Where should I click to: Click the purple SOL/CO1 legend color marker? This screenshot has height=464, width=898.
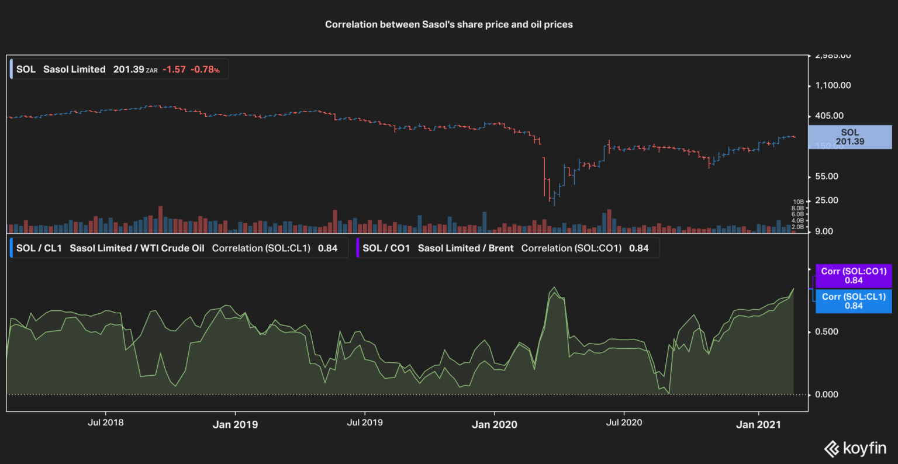[358, 248]
